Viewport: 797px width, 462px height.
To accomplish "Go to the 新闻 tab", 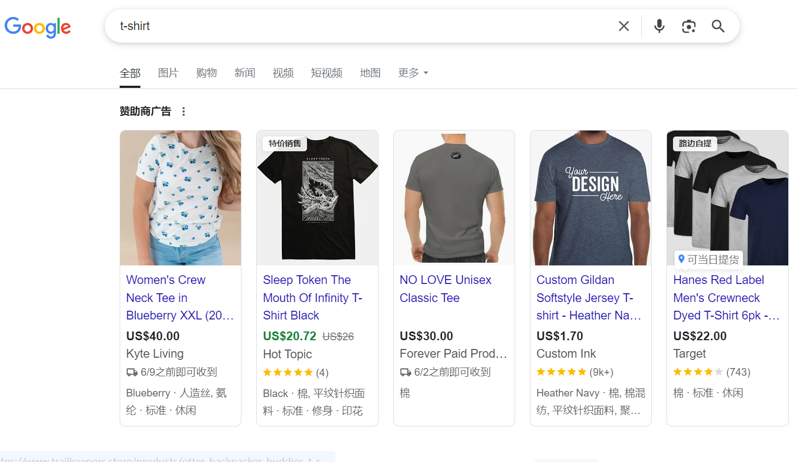I will 245,73.
